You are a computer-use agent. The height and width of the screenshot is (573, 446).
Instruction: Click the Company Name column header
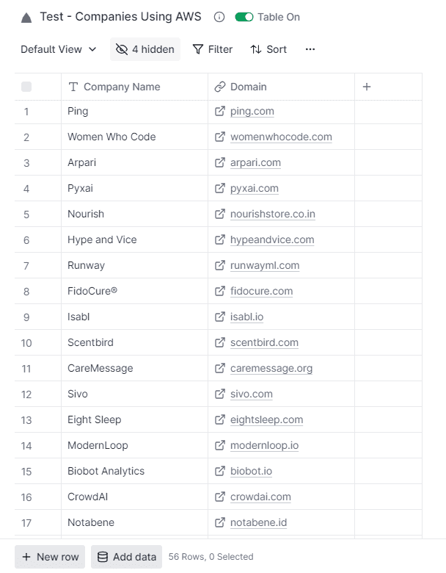click(122, 87)
